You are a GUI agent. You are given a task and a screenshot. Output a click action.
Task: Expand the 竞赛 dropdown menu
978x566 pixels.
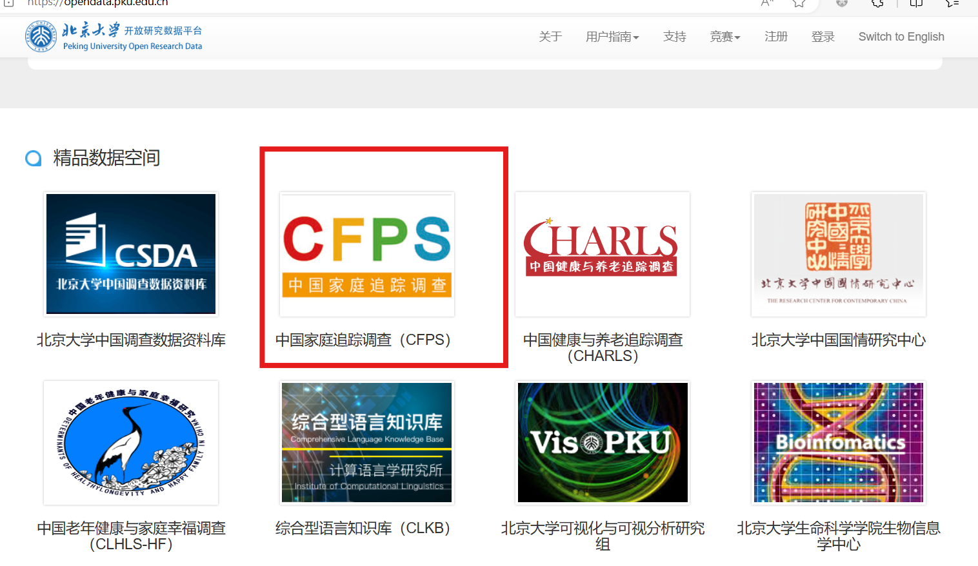(x=725, y=37)
